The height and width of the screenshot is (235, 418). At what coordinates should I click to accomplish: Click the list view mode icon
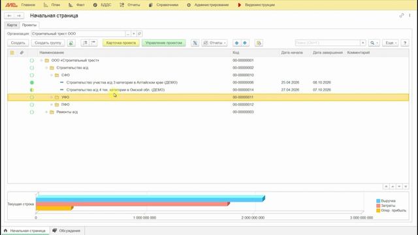point(93,43)
